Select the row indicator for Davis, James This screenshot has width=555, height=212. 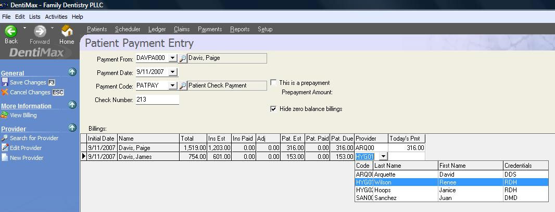[x=83, y=156]
